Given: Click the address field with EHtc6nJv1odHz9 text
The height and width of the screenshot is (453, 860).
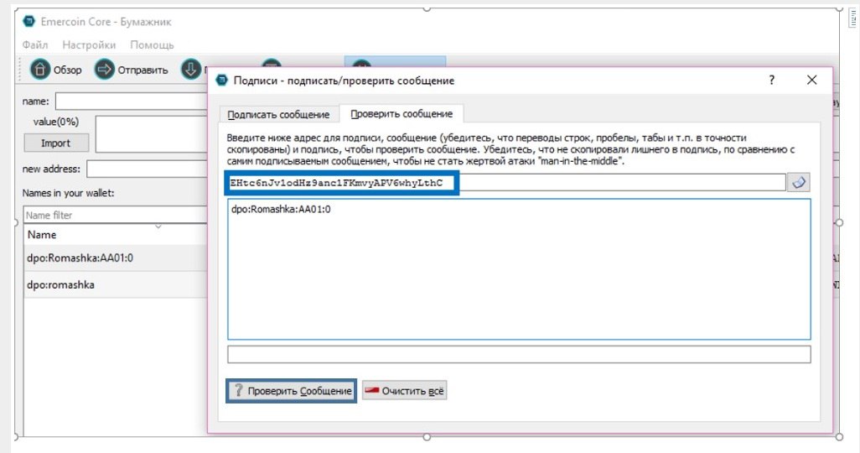Looking at the screenshot, I should [507, 182].
